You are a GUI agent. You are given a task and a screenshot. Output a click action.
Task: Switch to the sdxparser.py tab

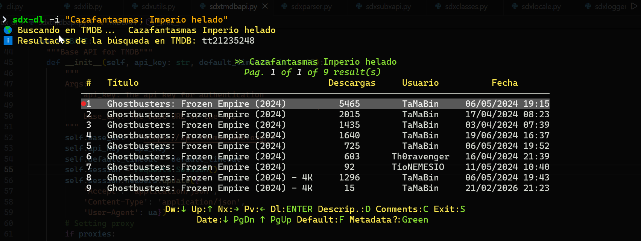(307, 6)
